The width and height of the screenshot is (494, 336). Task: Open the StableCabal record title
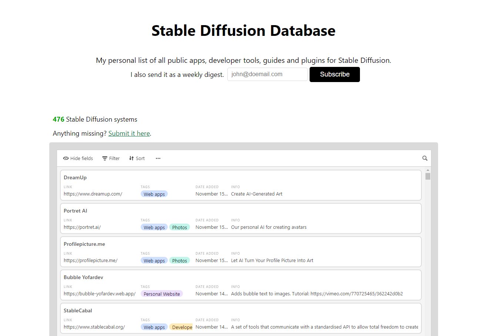click(78, 310)
